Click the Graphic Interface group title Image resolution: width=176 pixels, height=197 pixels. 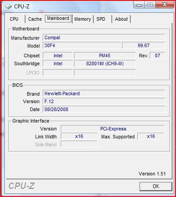31,121
